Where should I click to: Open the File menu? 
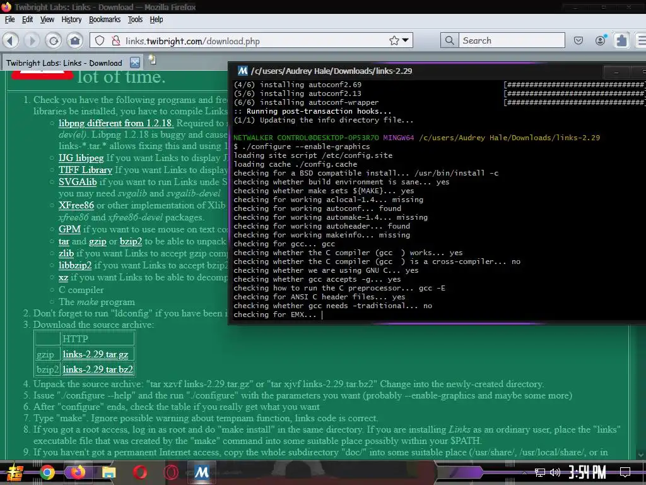(9, 20)
